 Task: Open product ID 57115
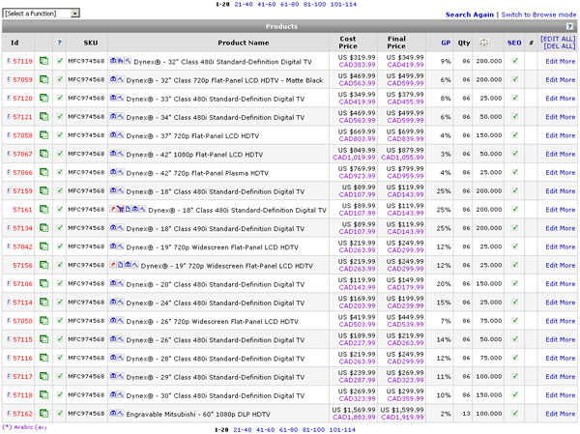point(22,339)
